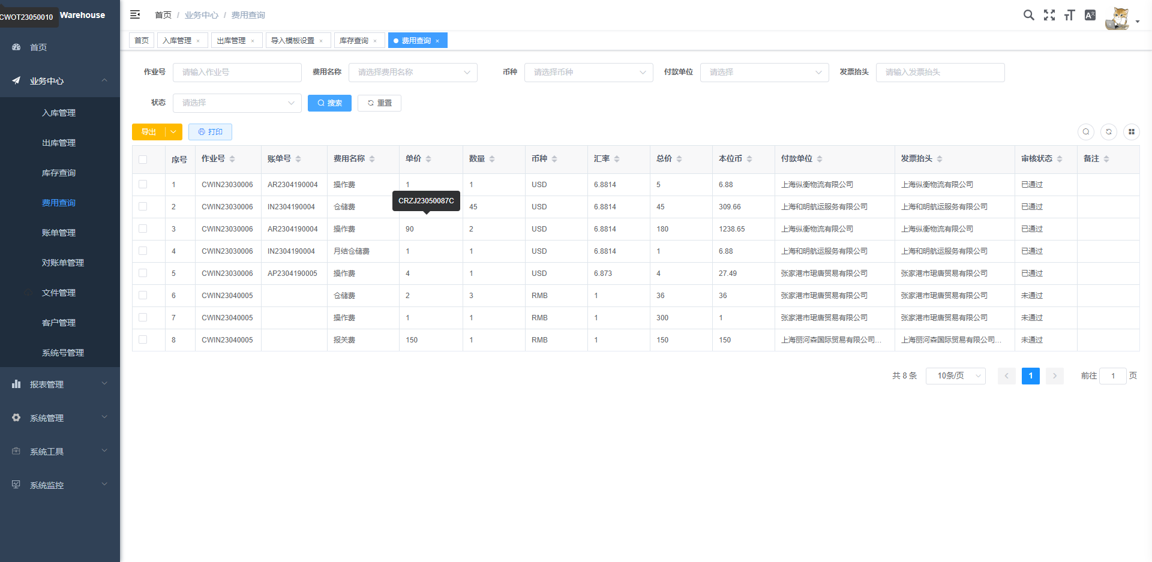
Task: Expand the 系统工具 sidebar menu
Action: (60, 452)
